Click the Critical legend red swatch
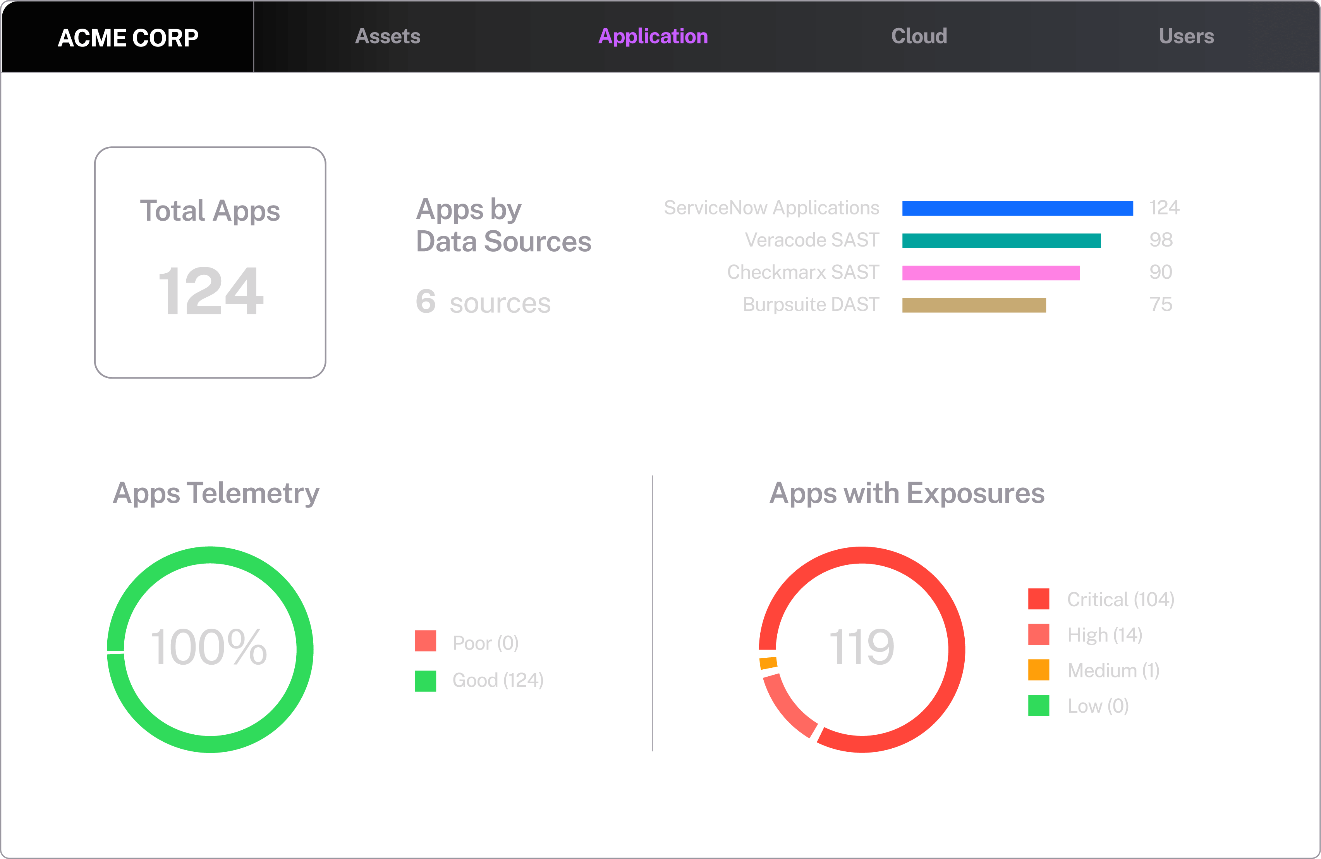This screenshot has width=1321, height=859. click(1039, 599)
